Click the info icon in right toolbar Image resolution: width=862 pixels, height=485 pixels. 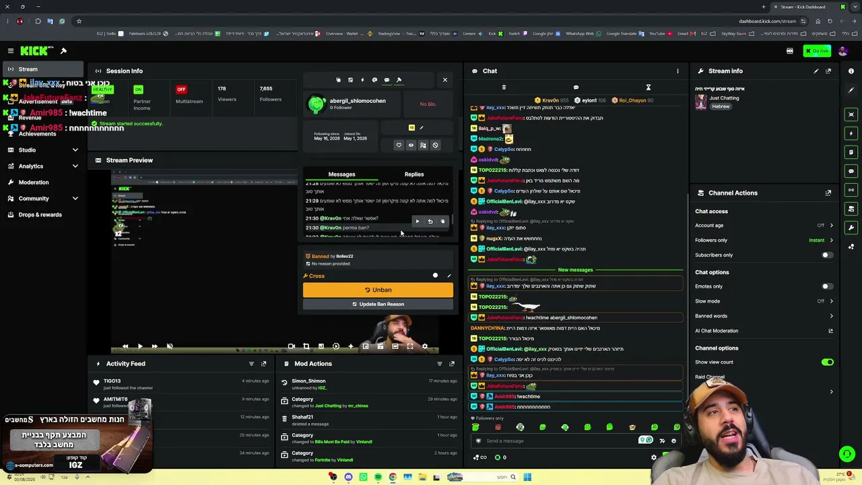[x=851, y=71]
